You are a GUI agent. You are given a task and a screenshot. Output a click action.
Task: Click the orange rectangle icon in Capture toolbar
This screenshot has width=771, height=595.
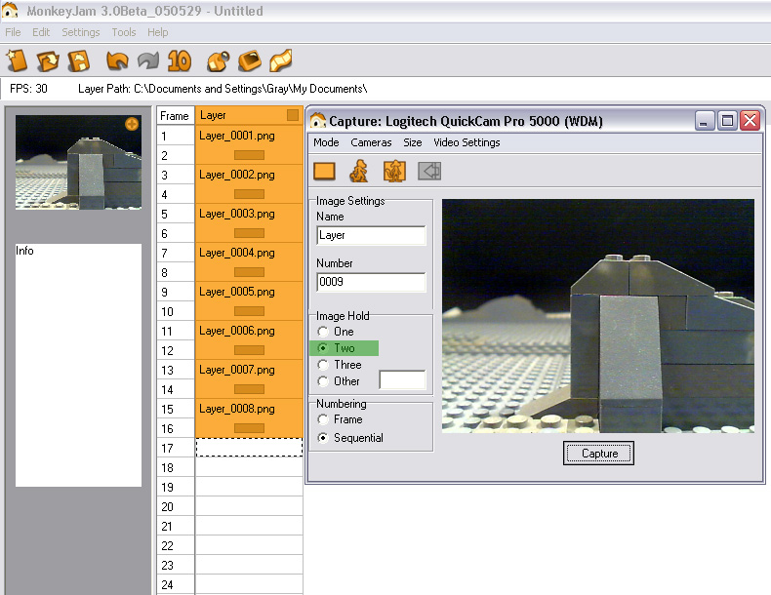325,171
